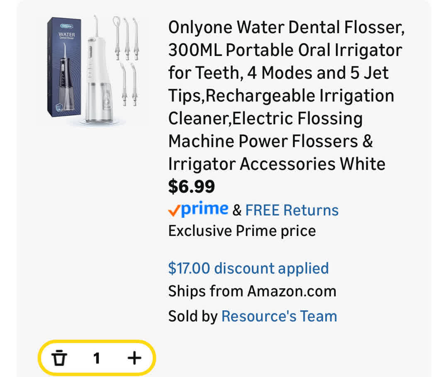Open the Onlyone Water Dental Flosser title
The width and height of the screenshot is (448, 377).
pos(286,28)
